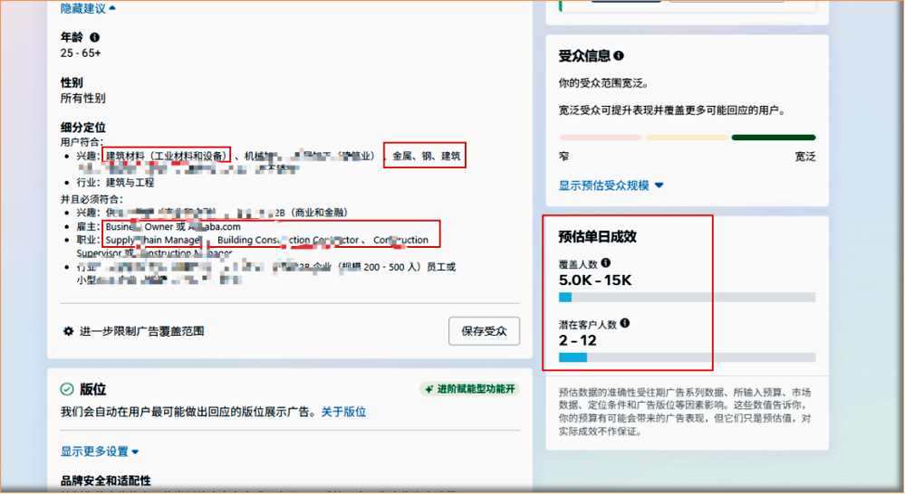Viewport: 905px width, 494px height.
Task: Open the info icon next to 覆盖人数
Action: click(x=605, y=263)
